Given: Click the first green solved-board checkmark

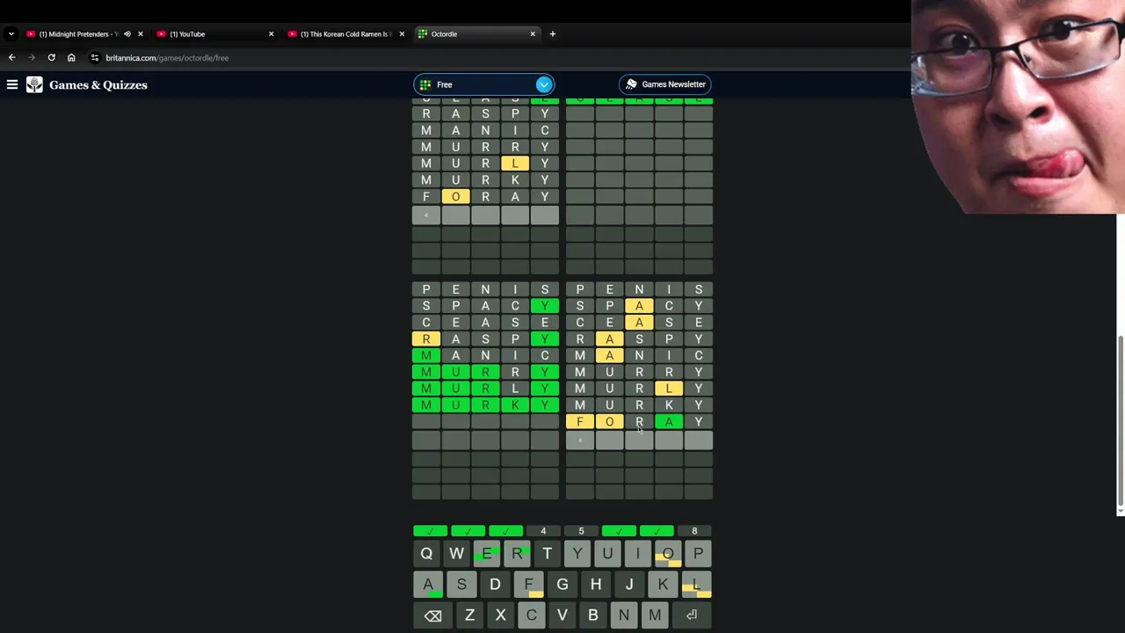Looking at the screenshot, I should [x=430, y=531].
